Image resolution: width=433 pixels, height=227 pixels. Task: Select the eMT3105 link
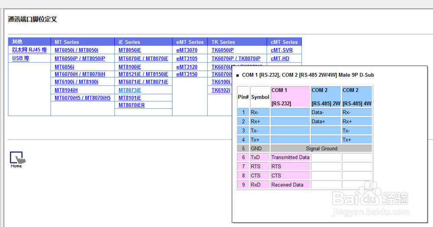click(x=187, y=58)
